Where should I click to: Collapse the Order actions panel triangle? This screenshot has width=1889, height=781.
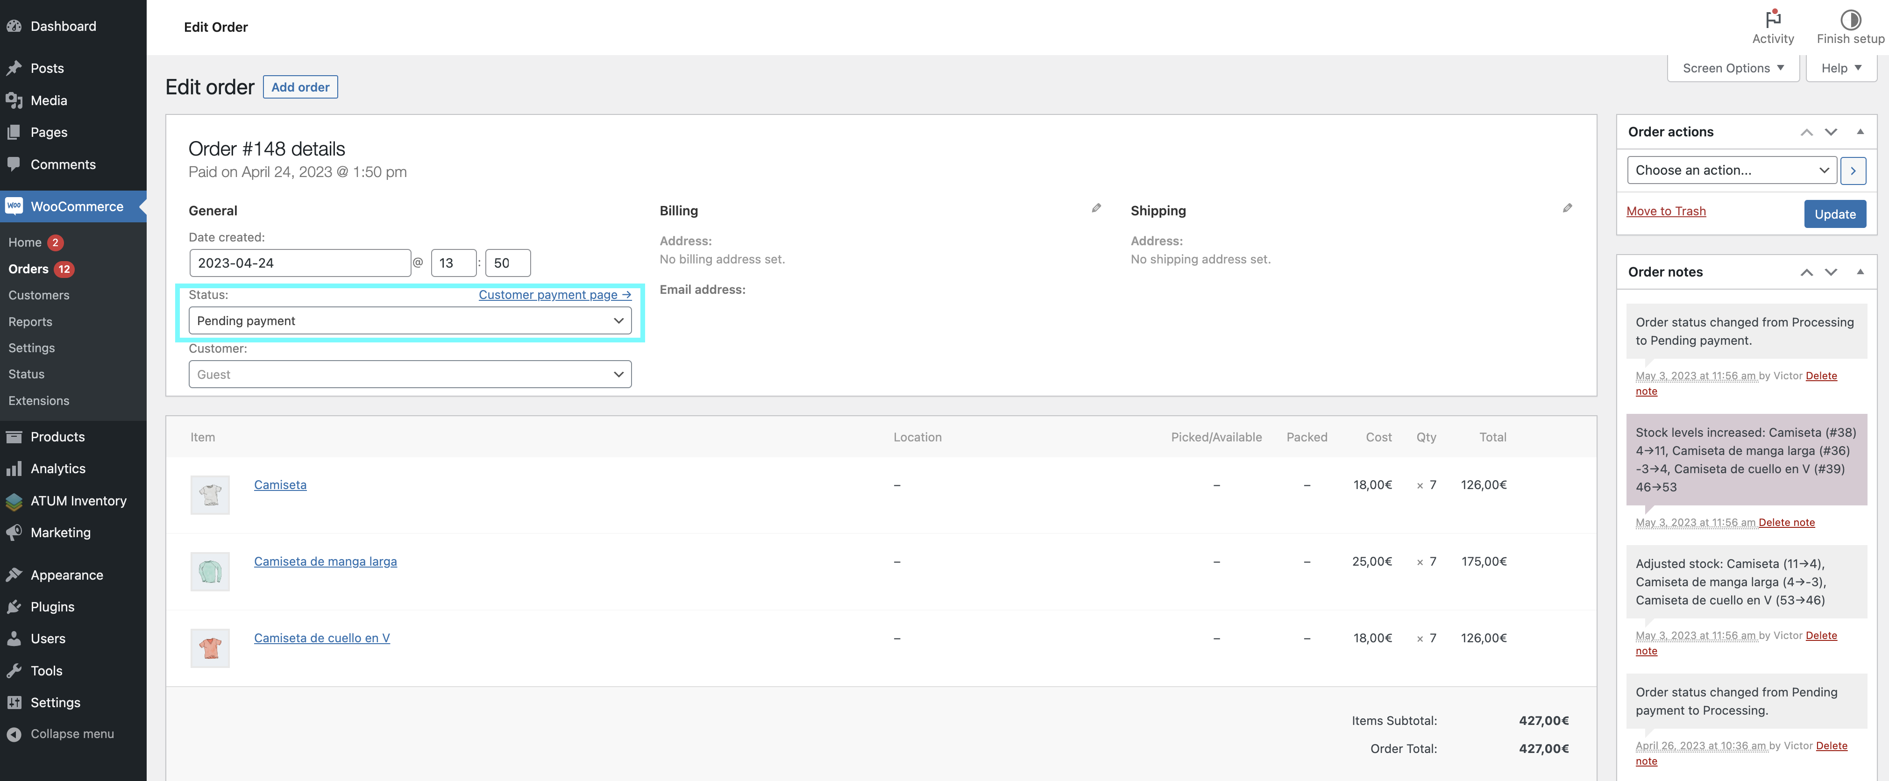coord(1861,132)
